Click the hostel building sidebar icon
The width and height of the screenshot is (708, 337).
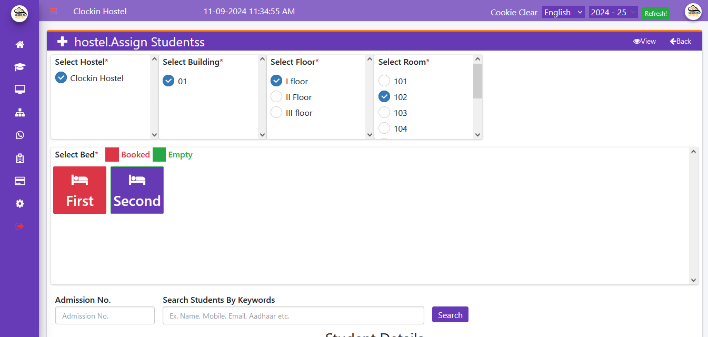coord(20,158)
